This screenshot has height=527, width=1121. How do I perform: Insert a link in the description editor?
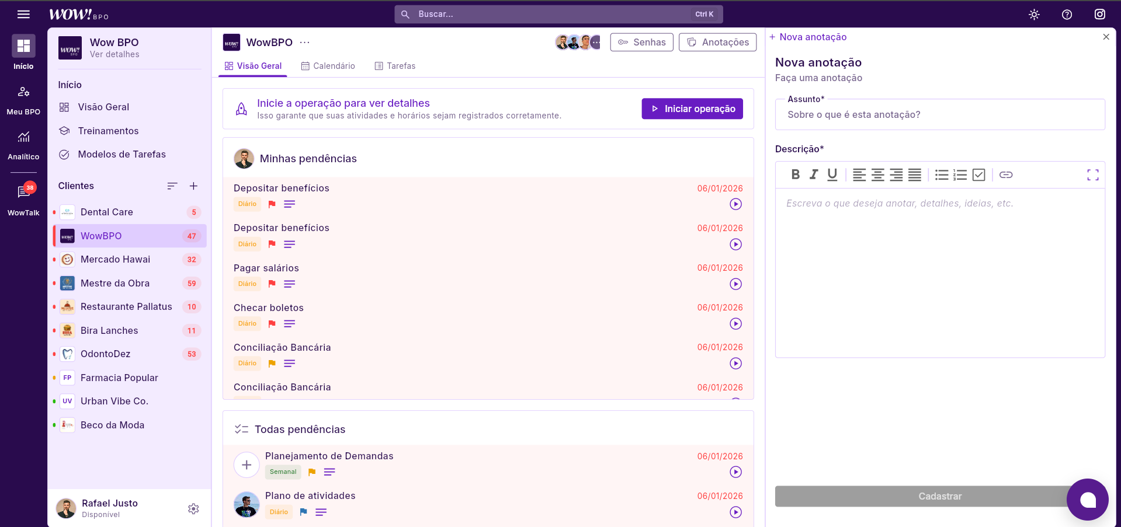[1005, 174]
